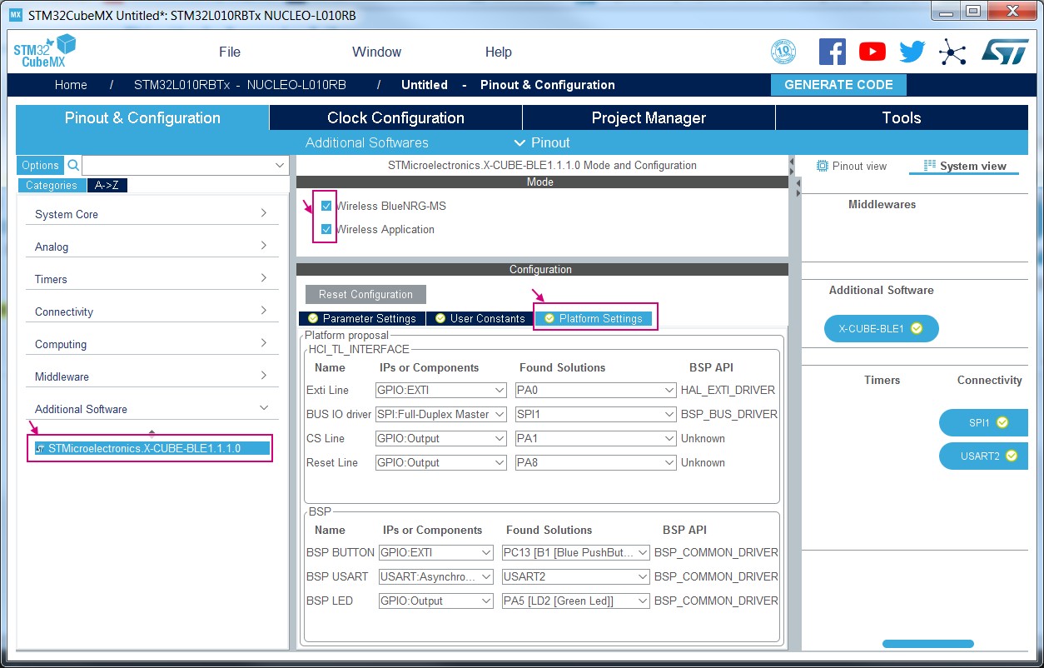
Task: Click the GENERATE CODE button
Action: (838, 85)
